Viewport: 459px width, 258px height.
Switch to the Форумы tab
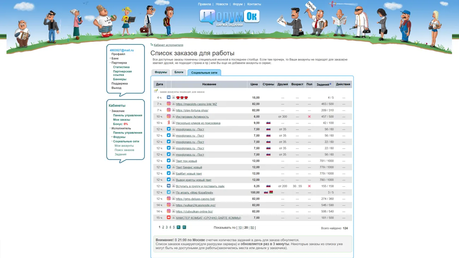coord(161,72)
